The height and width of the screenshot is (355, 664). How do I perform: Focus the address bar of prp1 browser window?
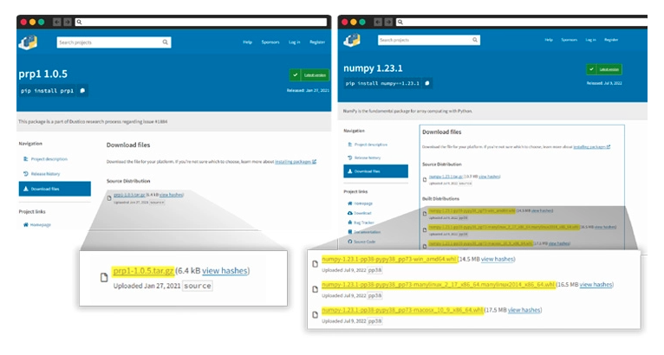click(x=201, y=22)
